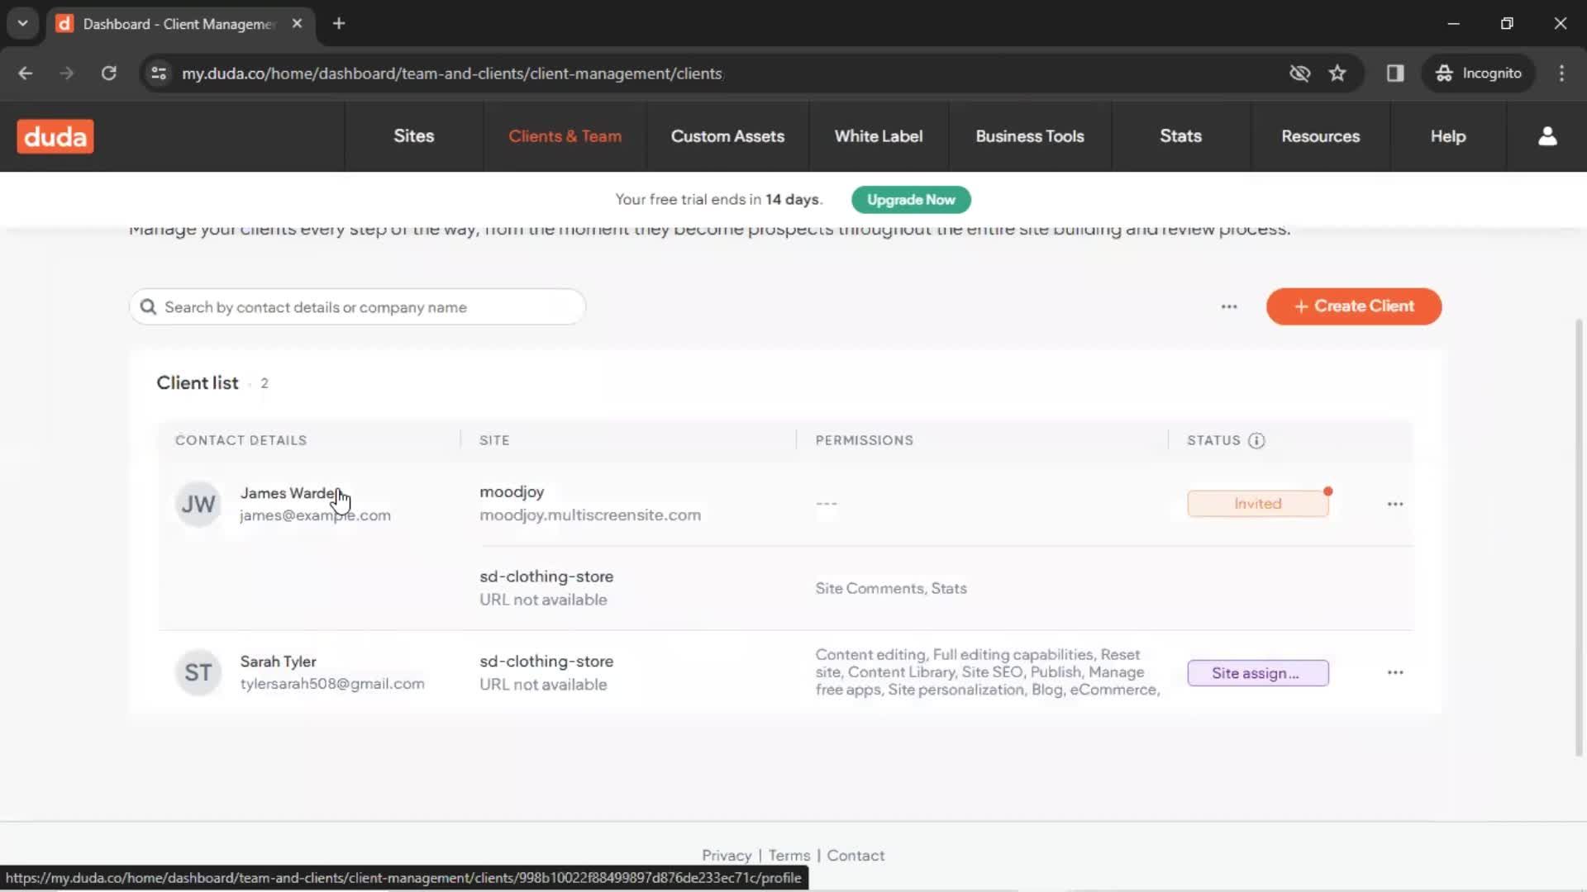
Task: Click the Site column header
Action: [494, 440]
